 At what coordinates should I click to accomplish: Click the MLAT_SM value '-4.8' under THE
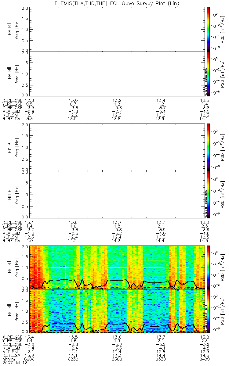coord(204,348)
